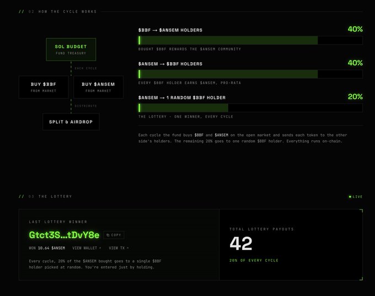Image resolution: width=375 pixels, height=296 pixels.
Task: Click 'BOUGHT $BBF REWARDS THE $ANSEM COMMUNITY' caption
Action: click(190, 49)
